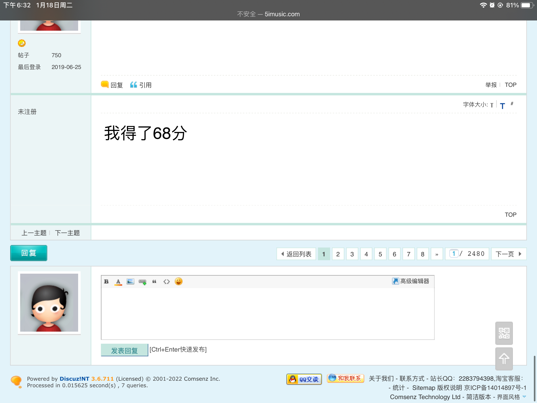Open the font color picker icon
This screenshot has height=403, width=537.
(x=118, y=282)
